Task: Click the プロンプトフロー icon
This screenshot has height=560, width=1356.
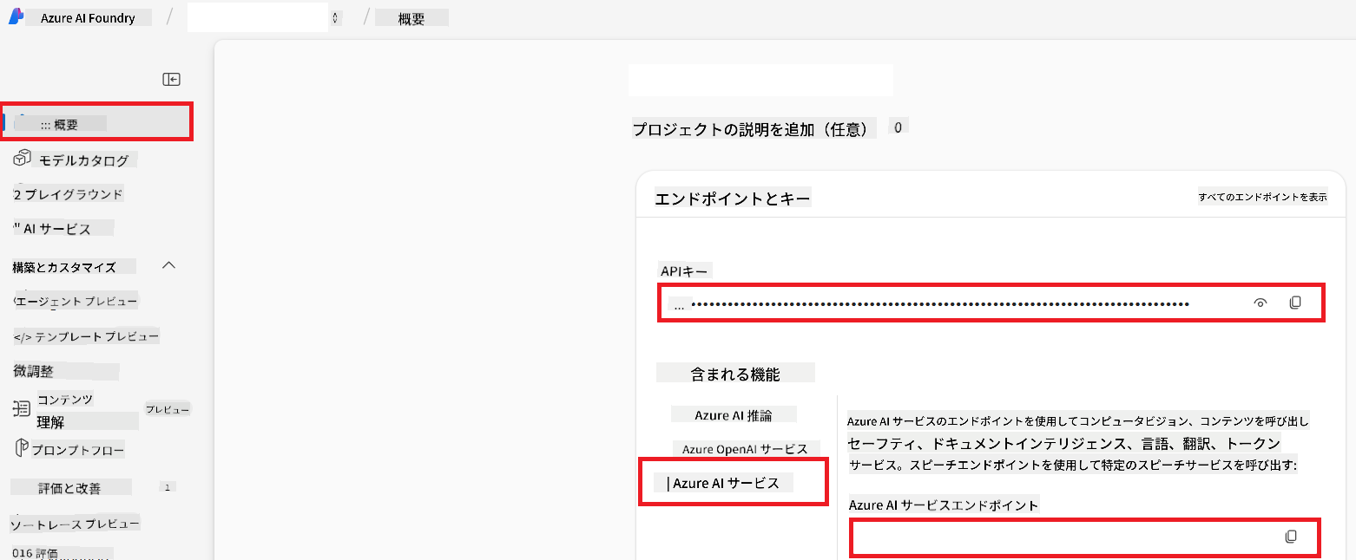Action: coord(23,448)
